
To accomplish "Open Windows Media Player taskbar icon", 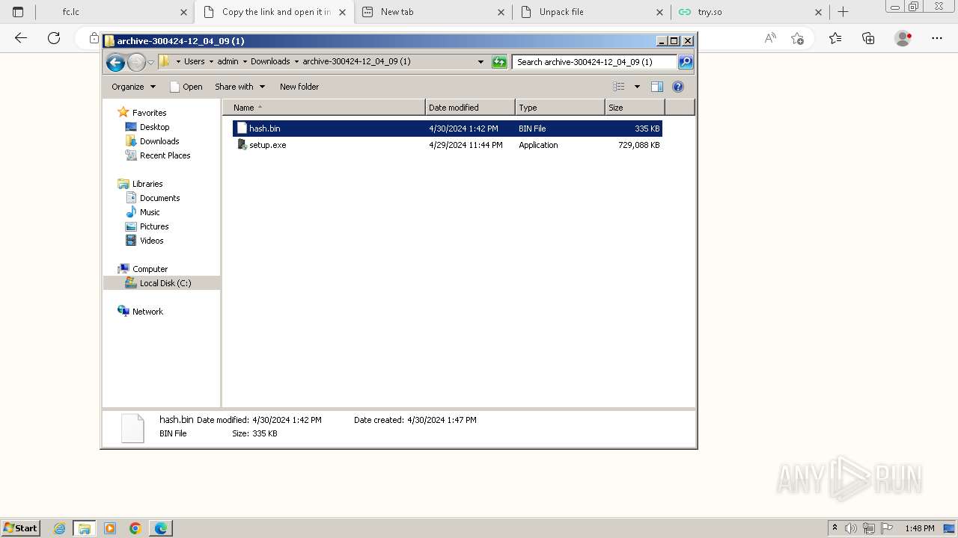I will [110, 528].
